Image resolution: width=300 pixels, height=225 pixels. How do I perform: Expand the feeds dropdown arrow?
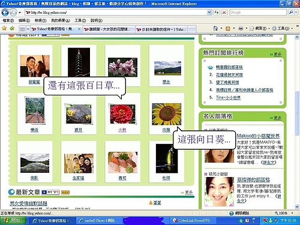tap(233, 28)
